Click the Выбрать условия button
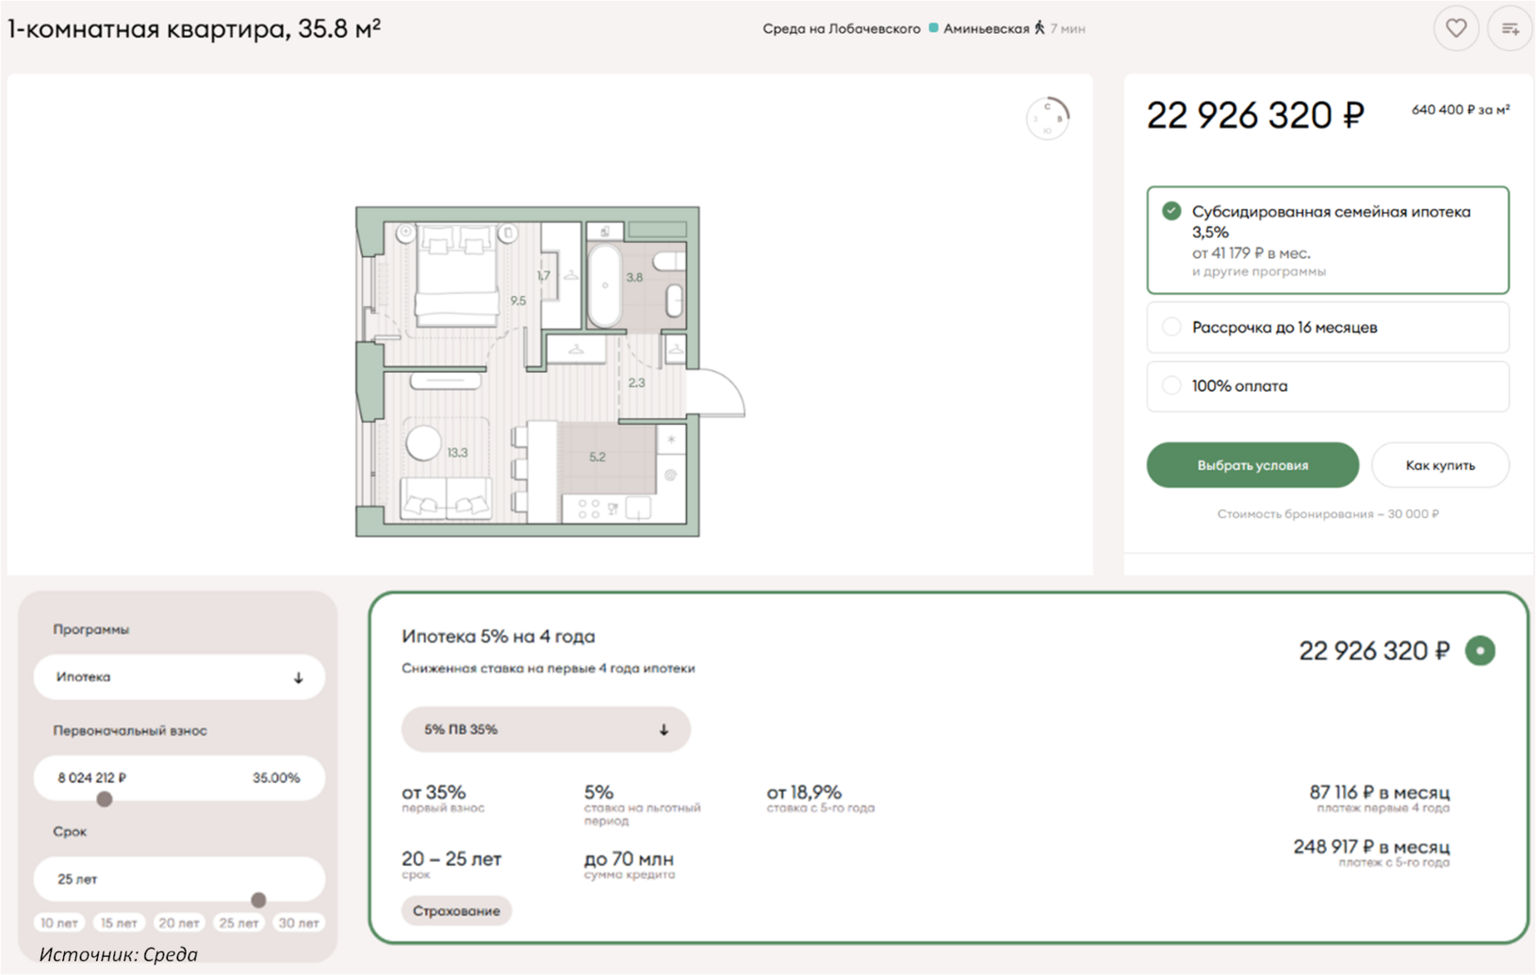The height and width of the screenshot is (975, 1536). click(x=1253, y=465)
